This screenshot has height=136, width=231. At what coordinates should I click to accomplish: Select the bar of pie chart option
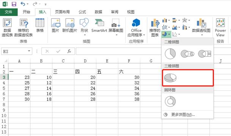point(204,54)
